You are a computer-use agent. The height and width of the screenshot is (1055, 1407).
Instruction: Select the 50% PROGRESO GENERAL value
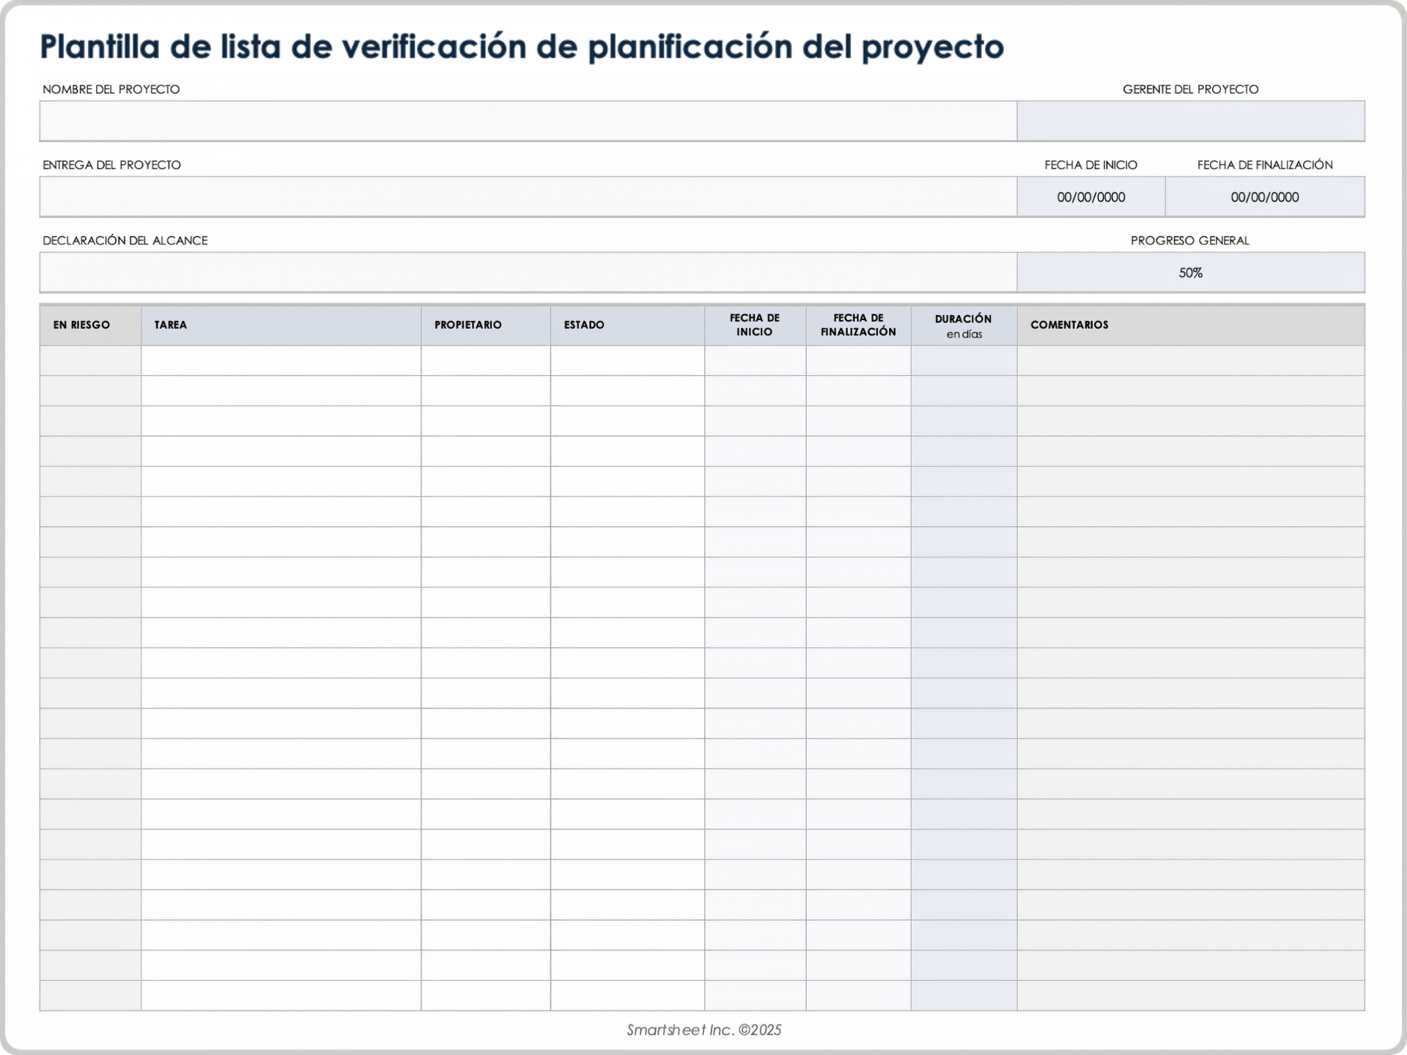pos(1191,272)
